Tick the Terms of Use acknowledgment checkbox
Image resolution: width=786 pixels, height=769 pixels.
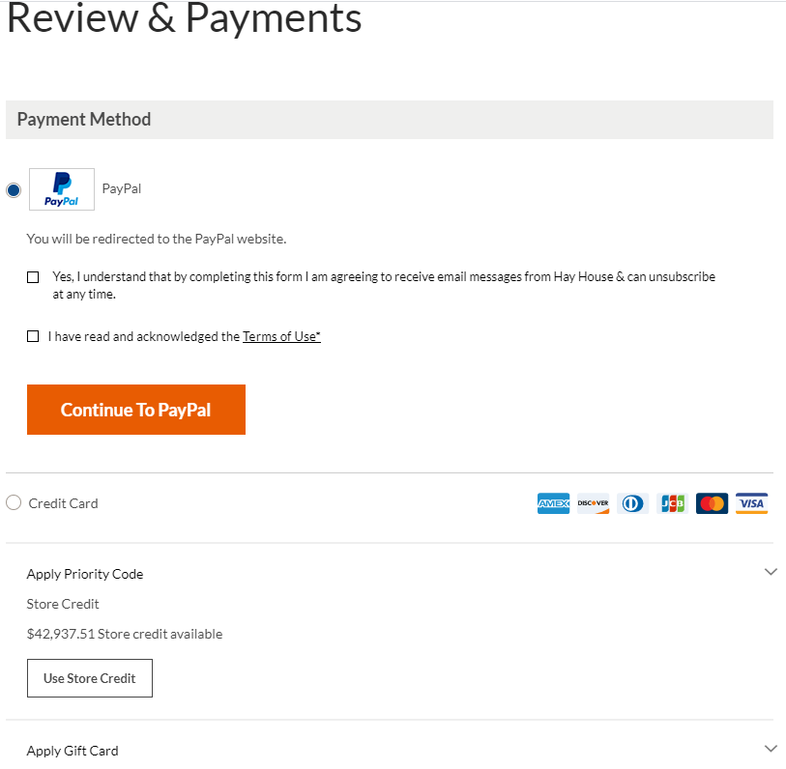click(x=33, y=336)
